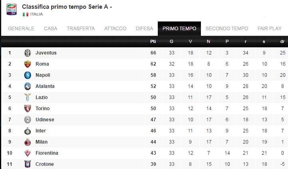Select the TRASFERTA tab
Viewport: 288px width, 169px height.
click(81, 29)
